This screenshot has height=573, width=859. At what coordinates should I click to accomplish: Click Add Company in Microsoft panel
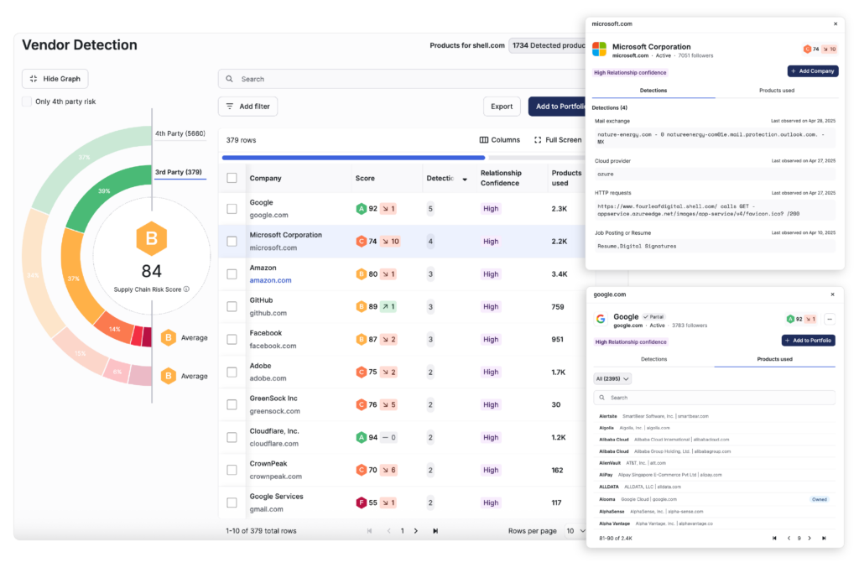pyautogui.click(x=812, y=70)
